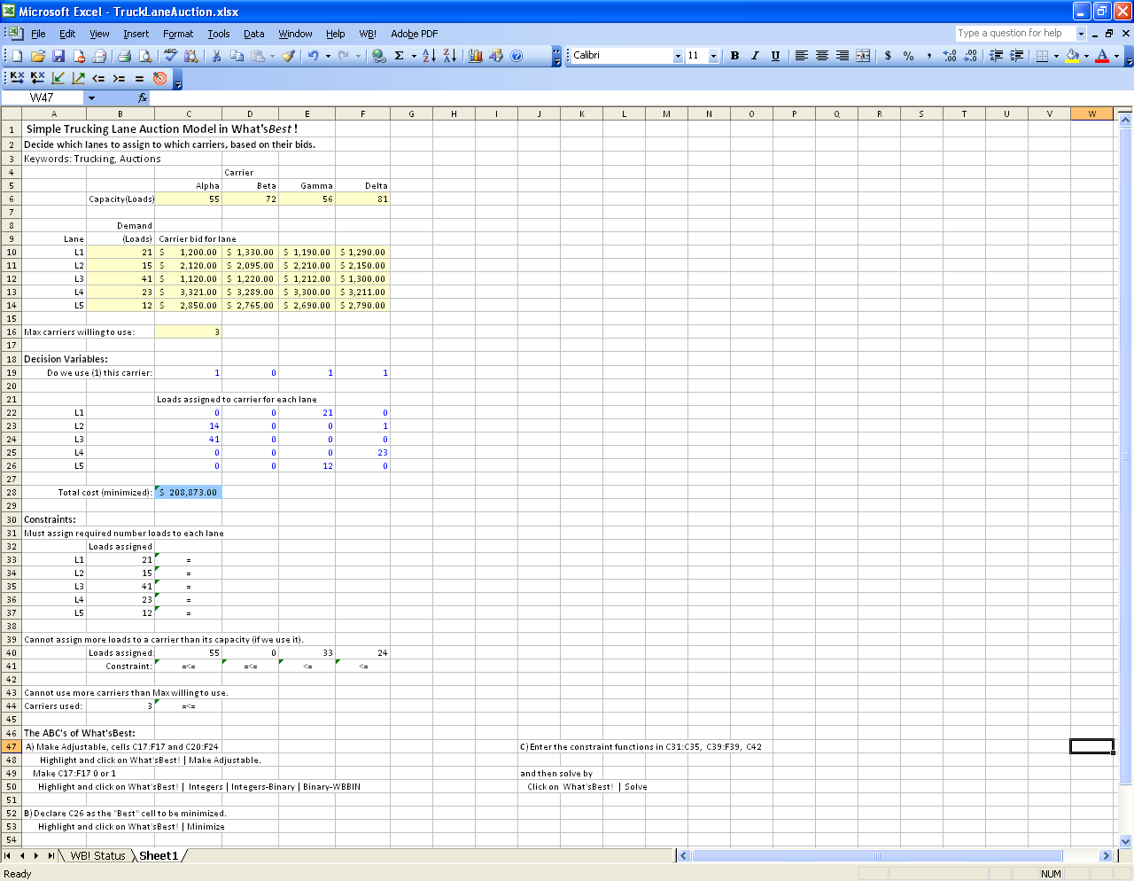This screenshot has width=1134, height=881.
Task: Center align text
Action: pyautogui.click(x=821, y=56)
